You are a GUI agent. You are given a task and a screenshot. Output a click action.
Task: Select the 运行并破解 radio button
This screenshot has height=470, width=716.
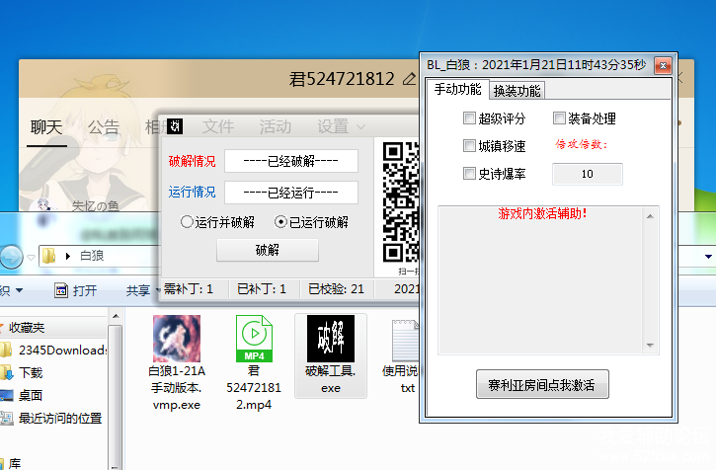click(187, 222)
